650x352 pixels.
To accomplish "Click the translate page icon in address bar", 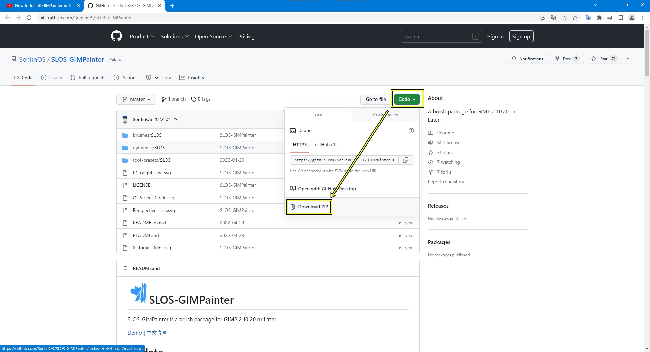I will point(553,18).
